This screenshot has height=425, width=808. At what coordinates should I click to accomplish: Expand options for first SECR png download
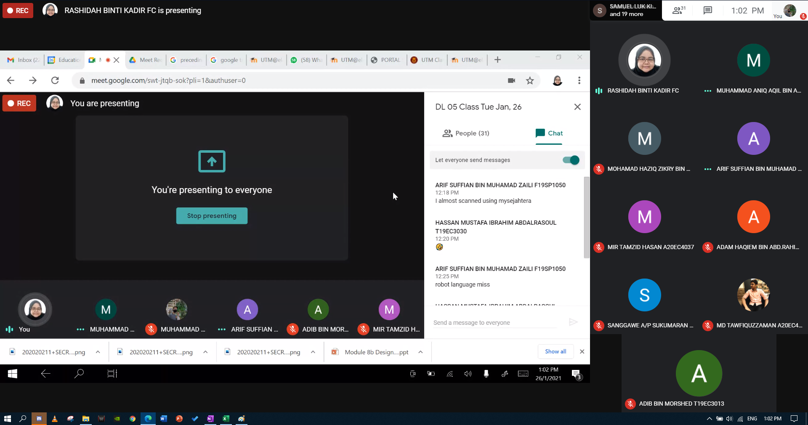pyautogui.click(x=98, y=352)
